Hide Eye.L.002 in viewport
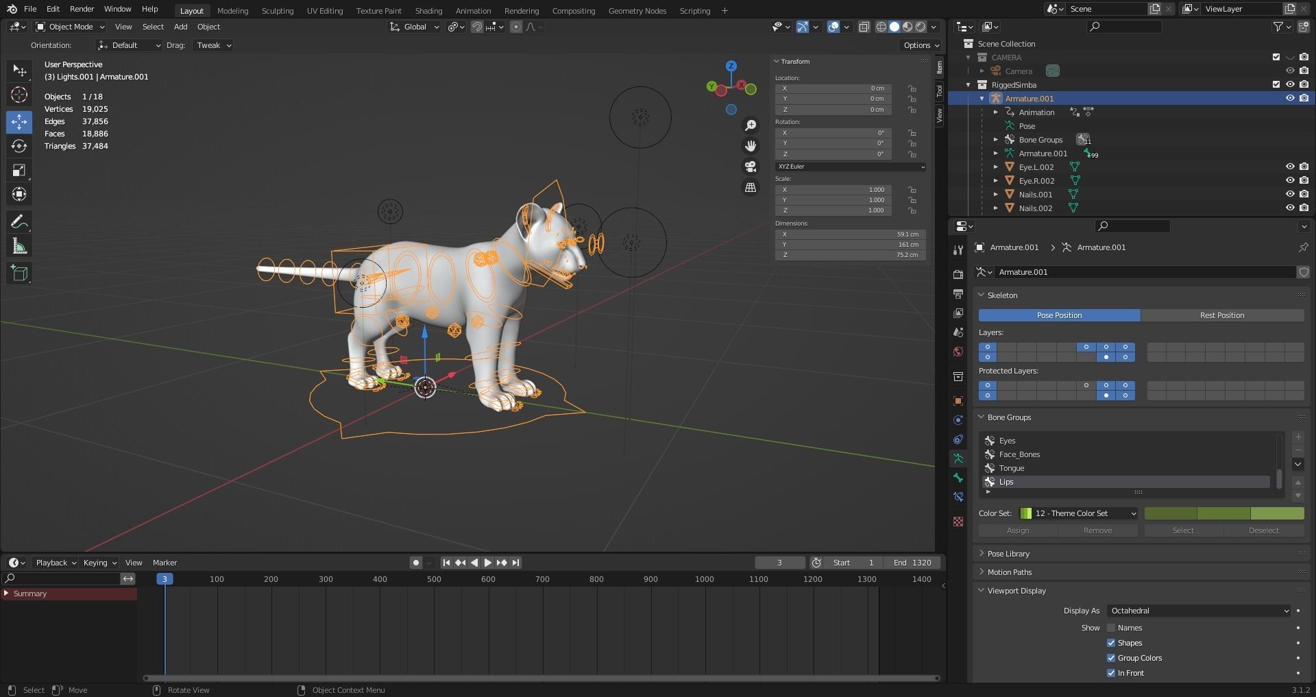 coord(1289,167)
